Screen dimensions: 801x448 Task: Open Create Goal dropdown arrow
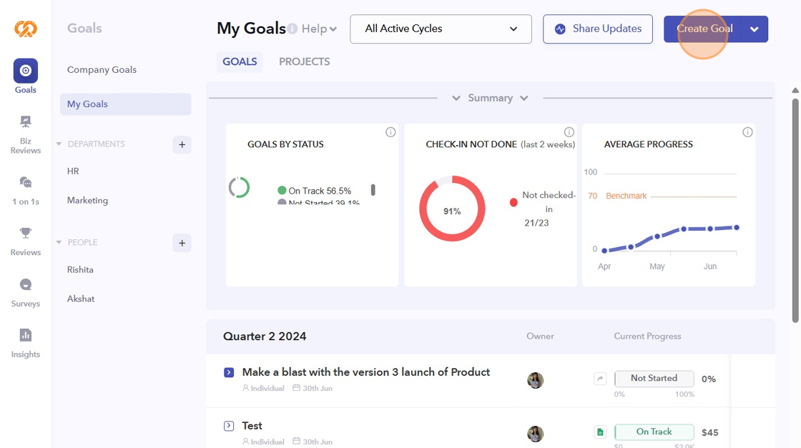click(x=754, y=29)
